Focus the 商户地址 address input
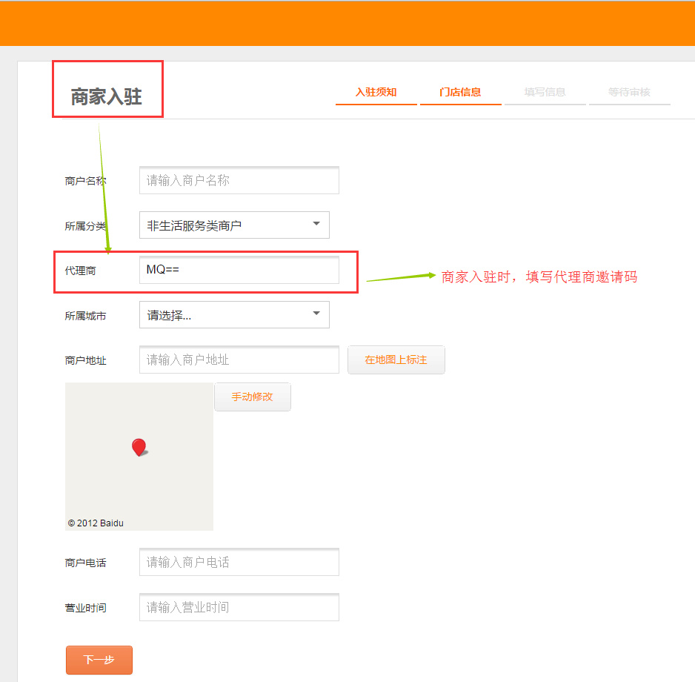695x682 pixels. [x=239, y=360]
